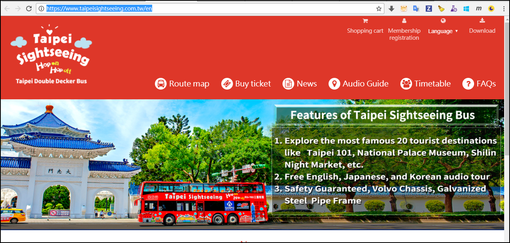The height and width of the screenshot is (243, 510).
Task: Click the membership person icon
Action: [x=404, y=21]
